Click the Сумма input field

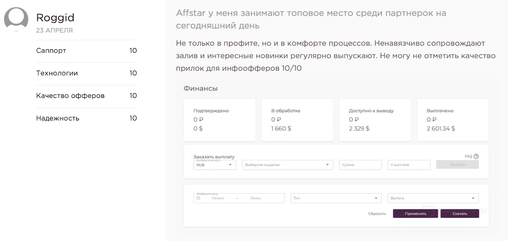(360, 165)
